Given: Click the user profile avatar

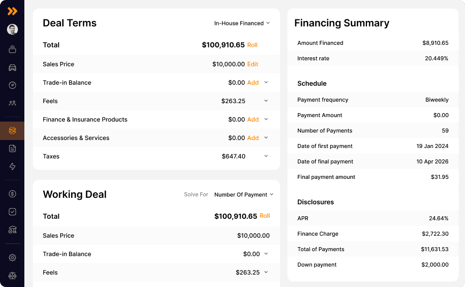Looking at the screenshot, I should [12, 29].
